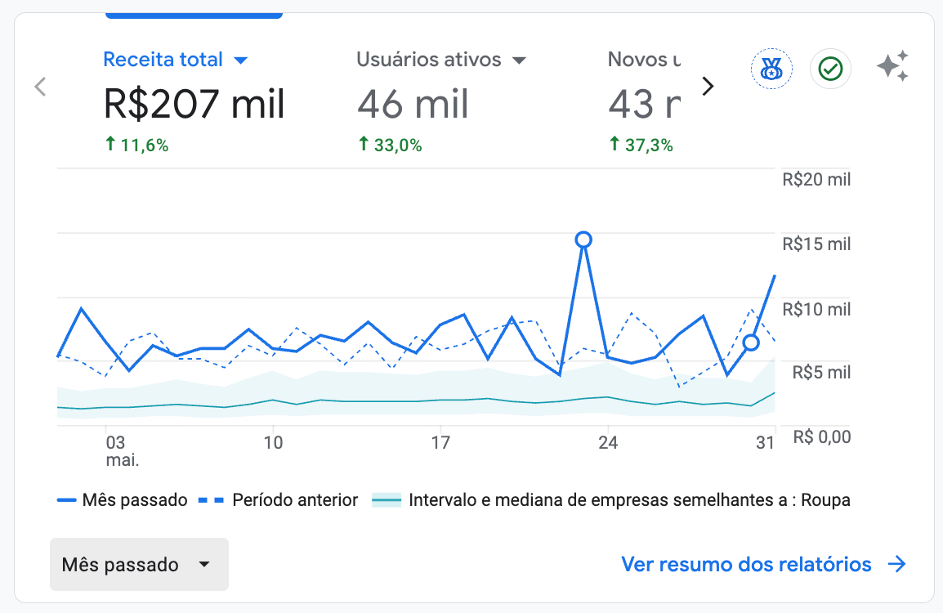Click the R$ 0,00 axis label
The height and width of the screenshot is (613, 943).
[822, 436]
